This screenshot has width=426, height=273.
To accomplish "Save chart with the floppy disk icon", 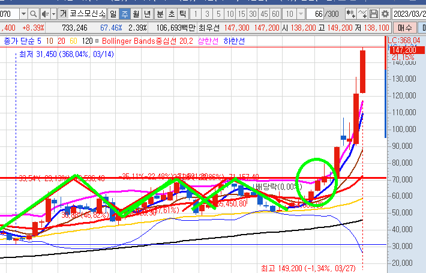I will pyautogui.click(x=374, y=13).
